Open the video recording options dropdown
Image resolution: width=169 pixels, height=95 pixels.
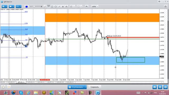[x=13, y=6]
